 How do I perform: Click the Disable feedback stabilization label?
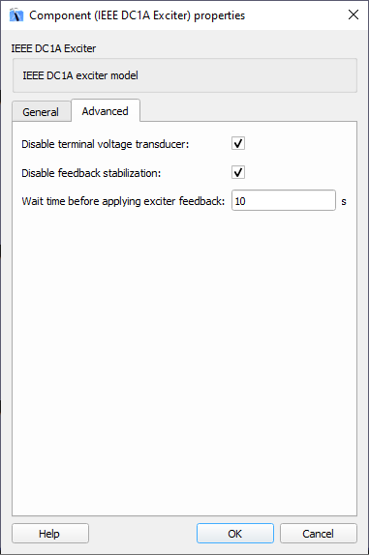pos(91,173)
